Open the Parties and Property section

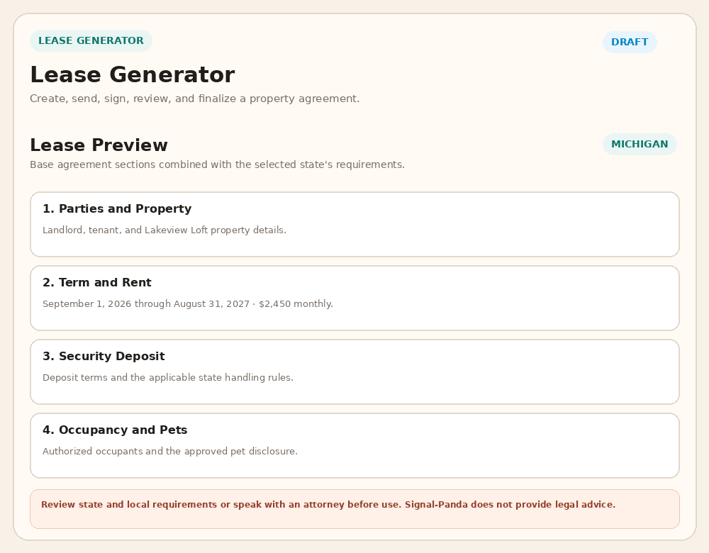point(354,224)
